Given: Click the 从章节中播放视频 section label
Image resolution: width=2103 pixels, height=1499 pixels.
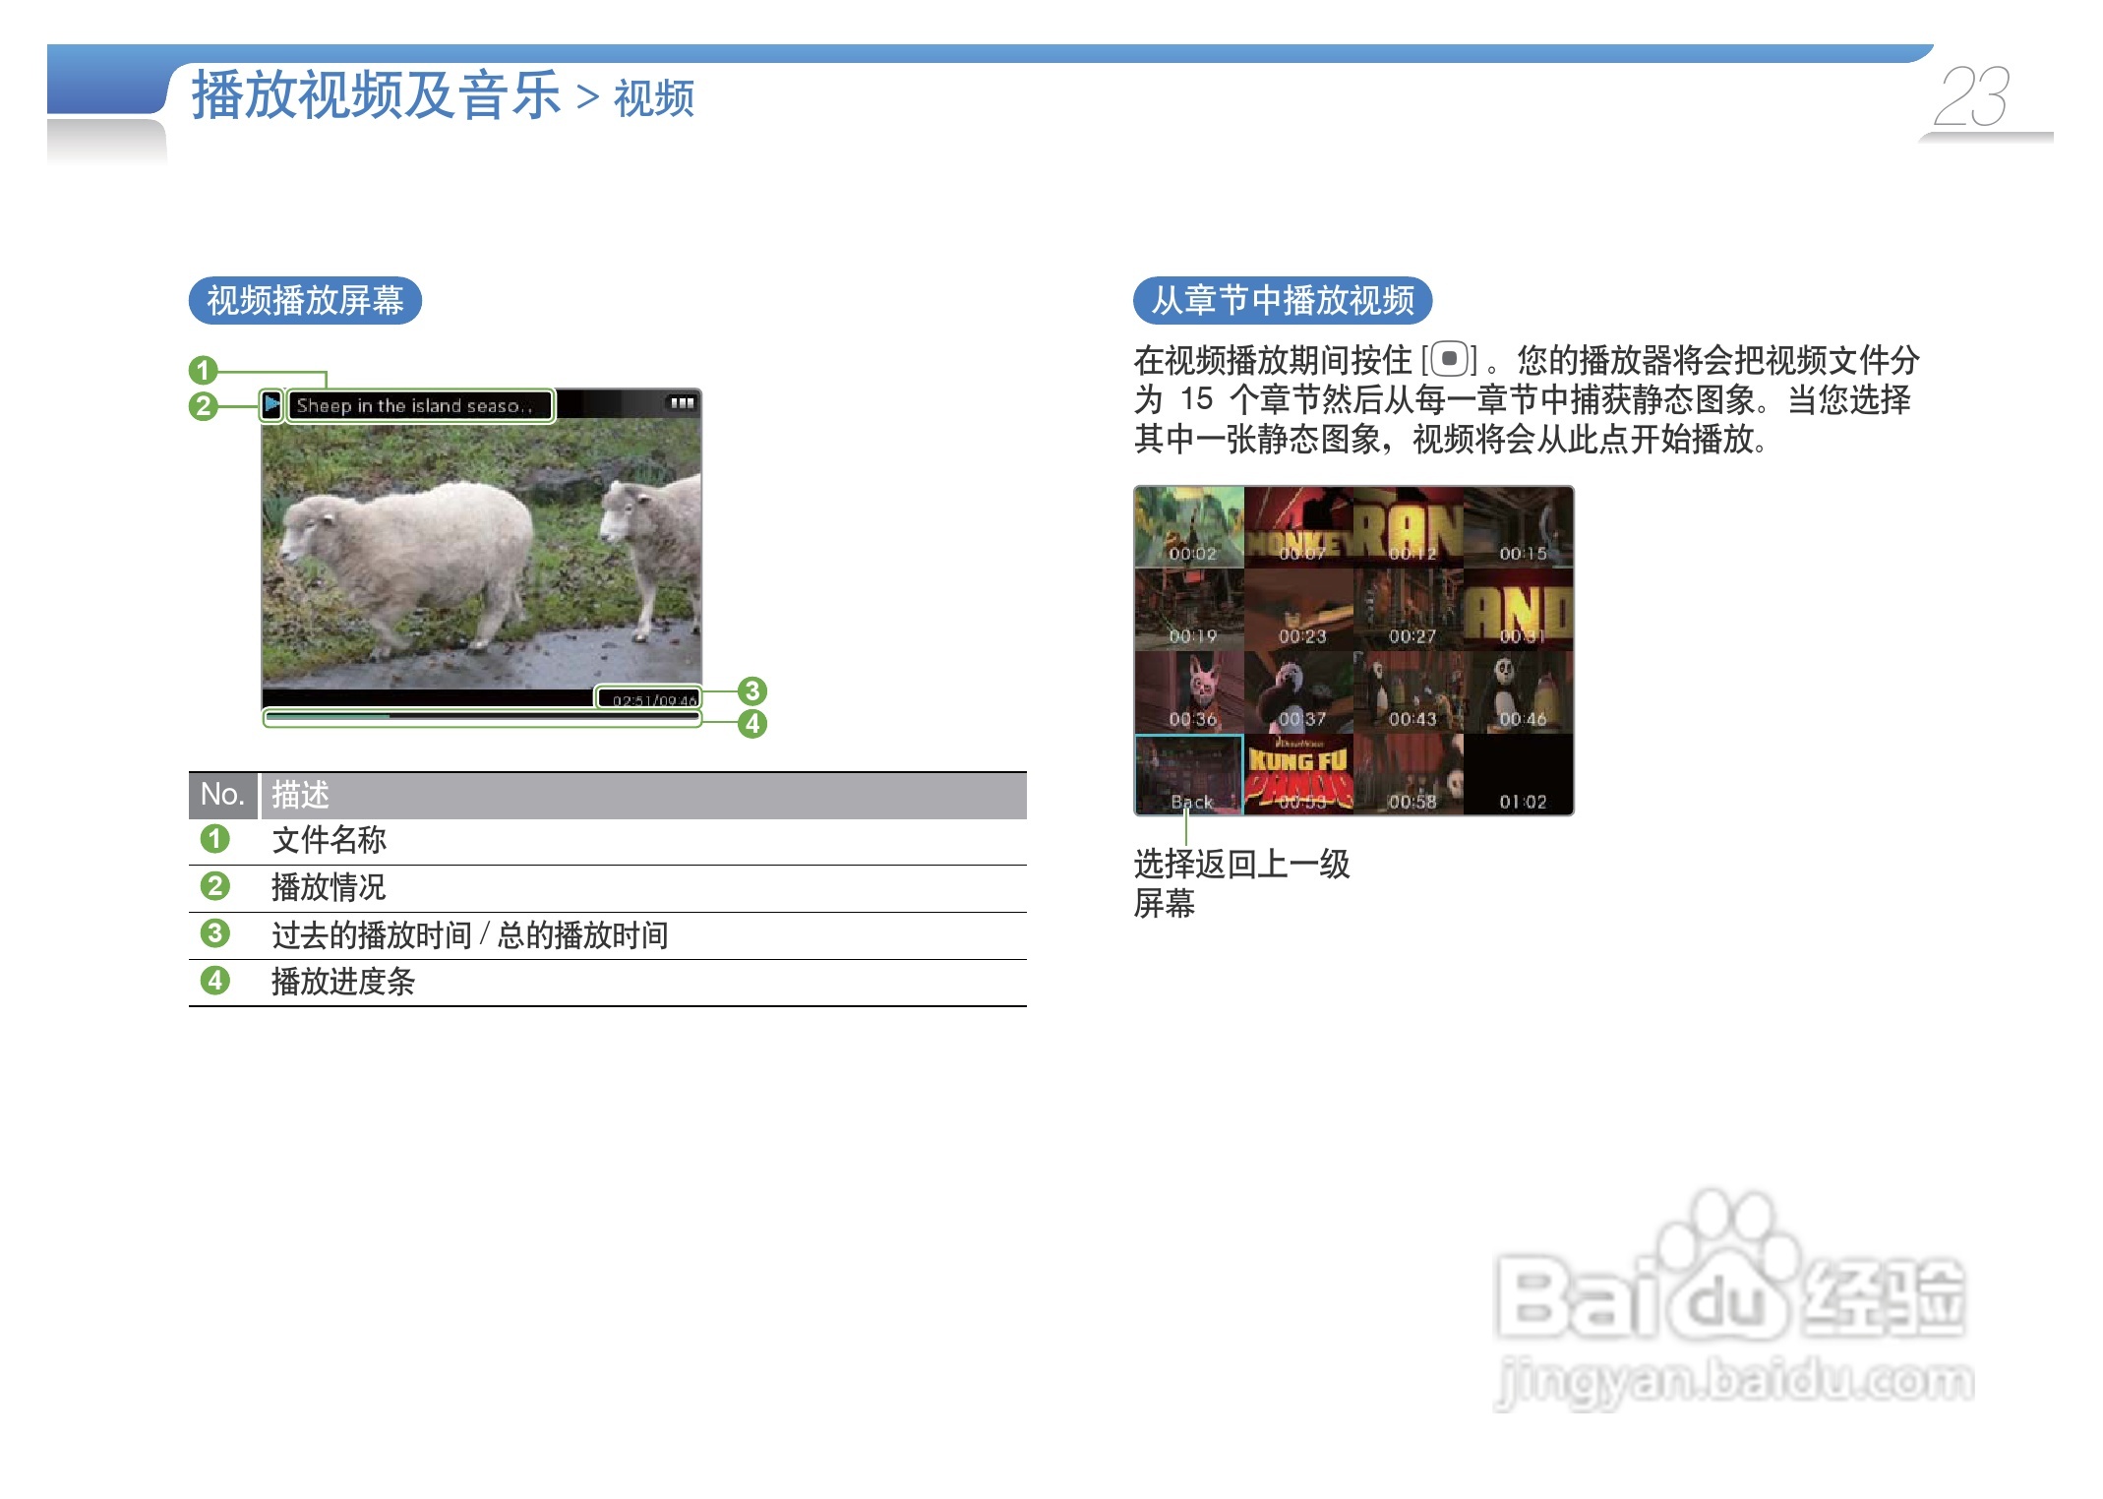Looking at the screenshot, I should click(1282, 300).
